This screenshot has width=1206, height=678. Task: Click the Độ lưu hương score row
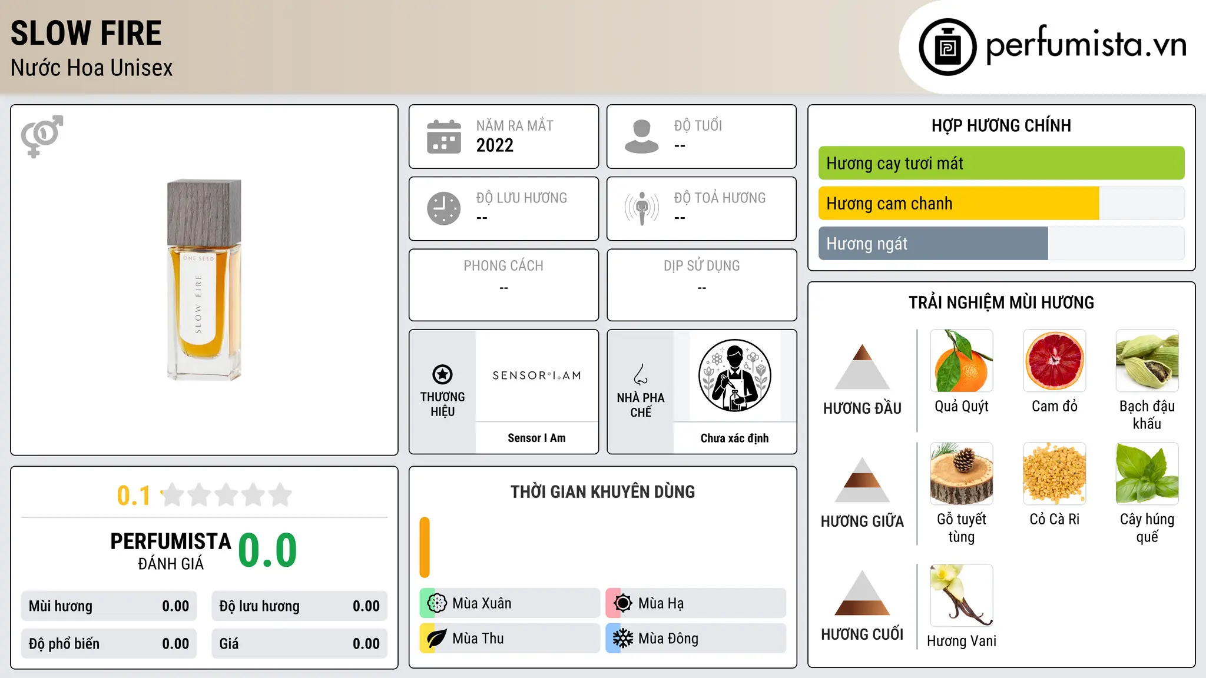point(299,606)
